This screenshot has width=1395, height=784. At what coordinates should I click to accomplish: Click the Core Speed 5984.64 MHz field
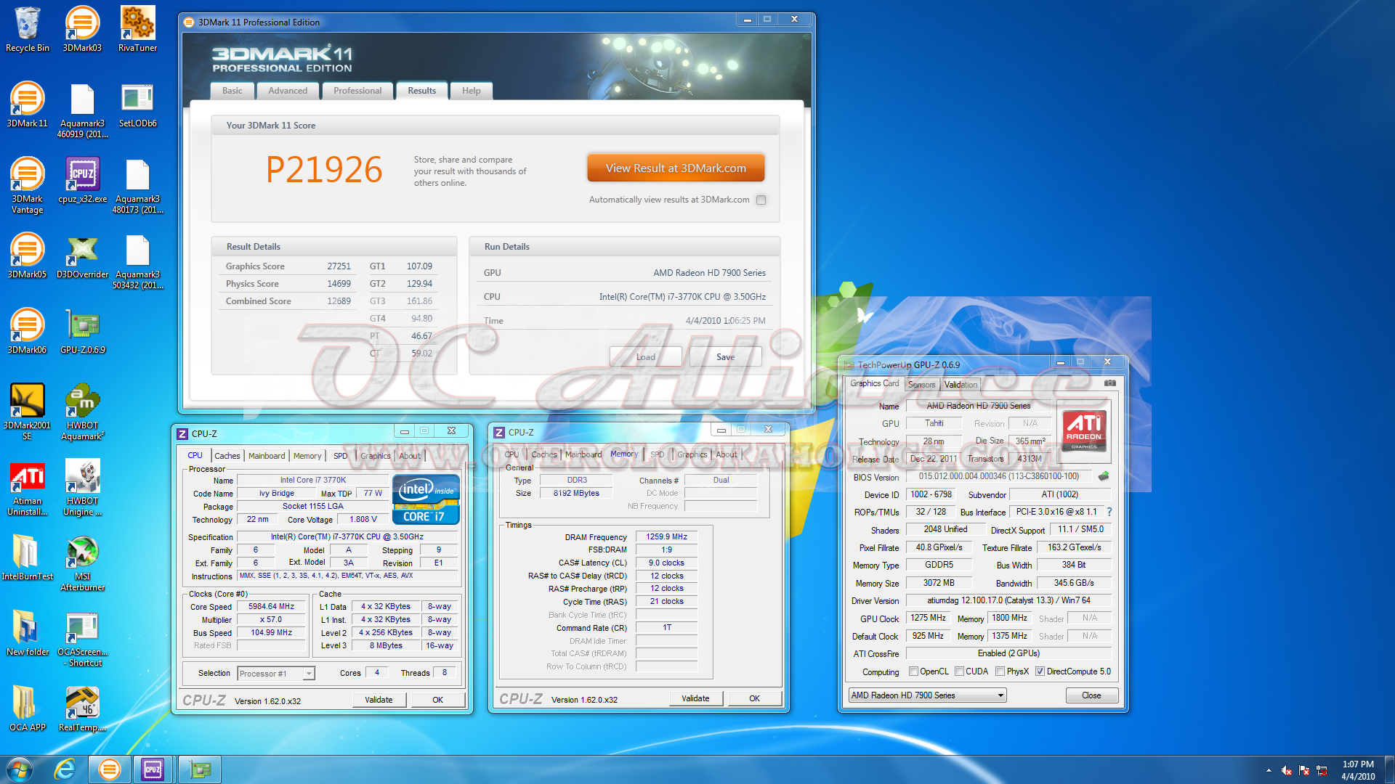(271, 606)
